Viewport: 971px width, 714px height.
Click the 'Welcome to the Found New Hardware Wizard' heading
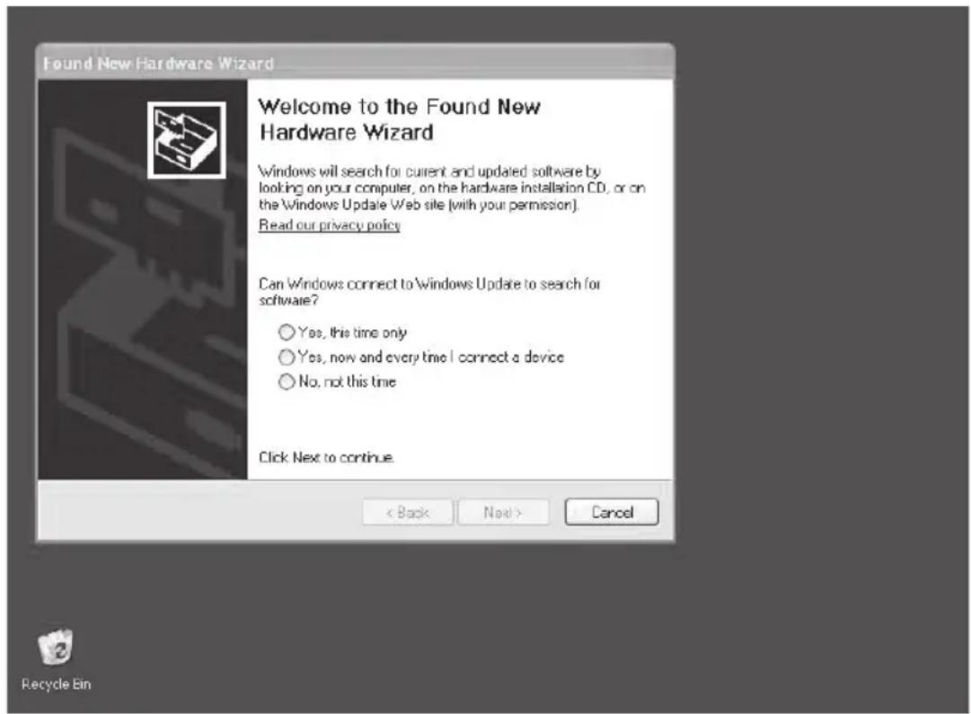point(400,119)
